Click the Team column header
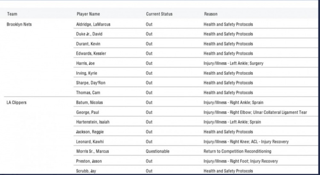 point(12,14)
